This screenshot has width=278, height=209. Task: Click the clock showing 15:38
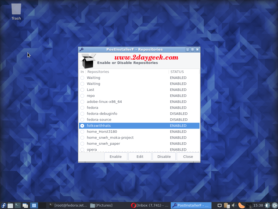pyautogui.click(x=258, y=205)
